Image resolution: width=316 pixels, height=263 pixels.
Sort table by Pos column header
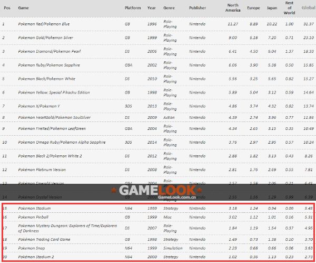[x=7, y=8]
